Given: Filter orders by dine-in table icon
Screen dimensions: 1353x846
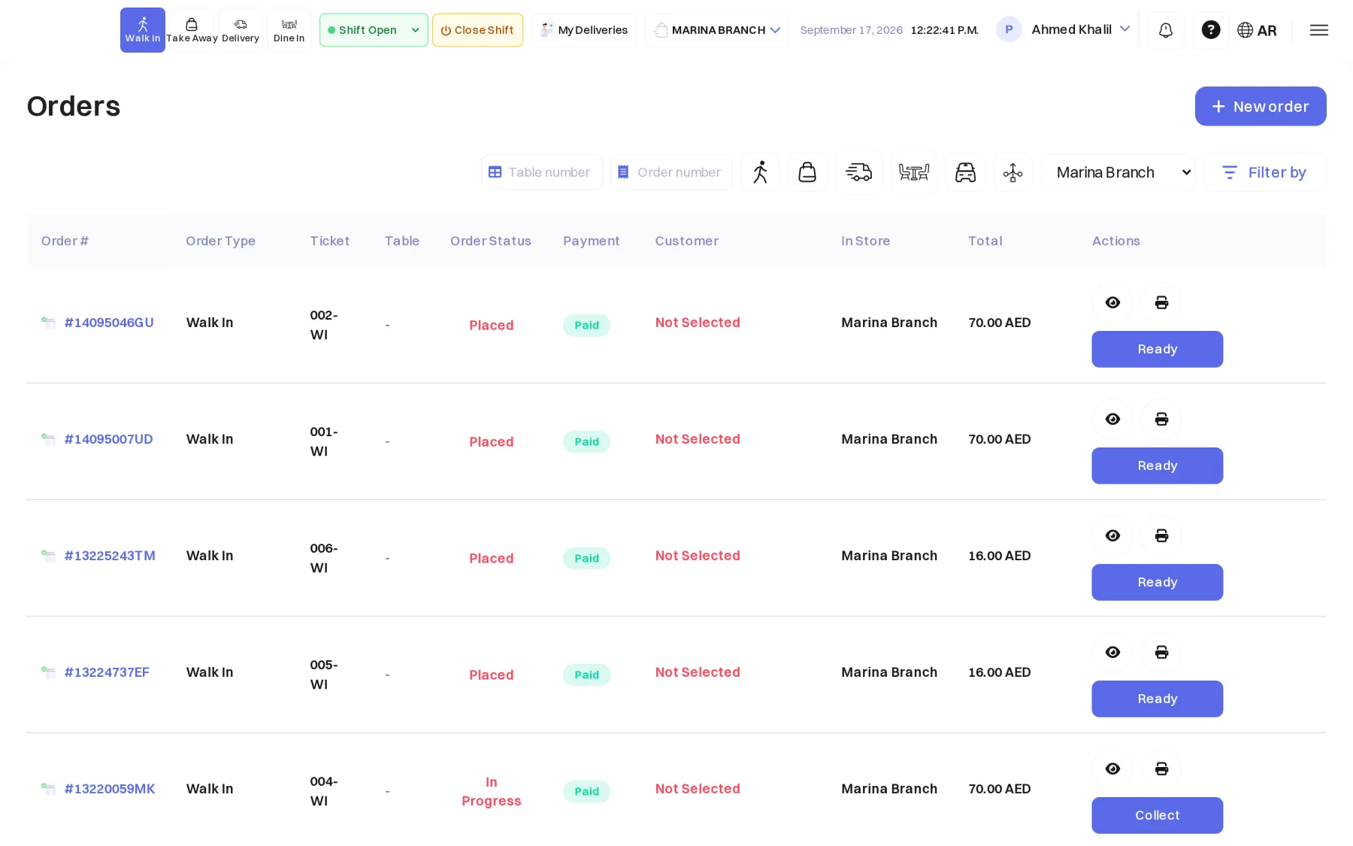Looking at the screenshot, I should click(x=914, y=172).
